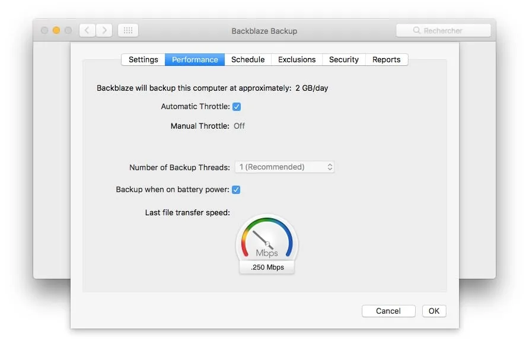Confirm changes with the OK button

(434, 311)
